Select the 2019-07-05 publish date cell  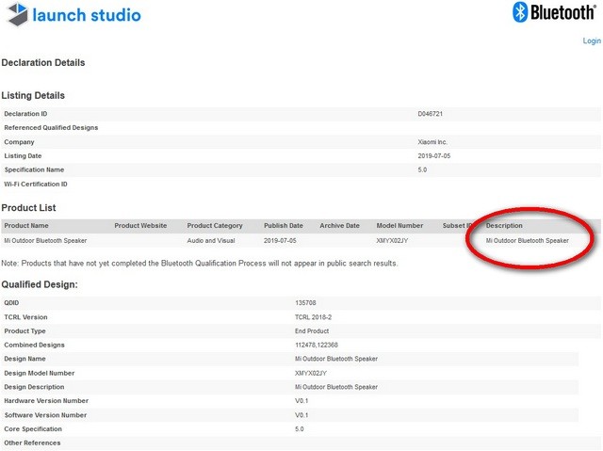click(x=280, y=240)
